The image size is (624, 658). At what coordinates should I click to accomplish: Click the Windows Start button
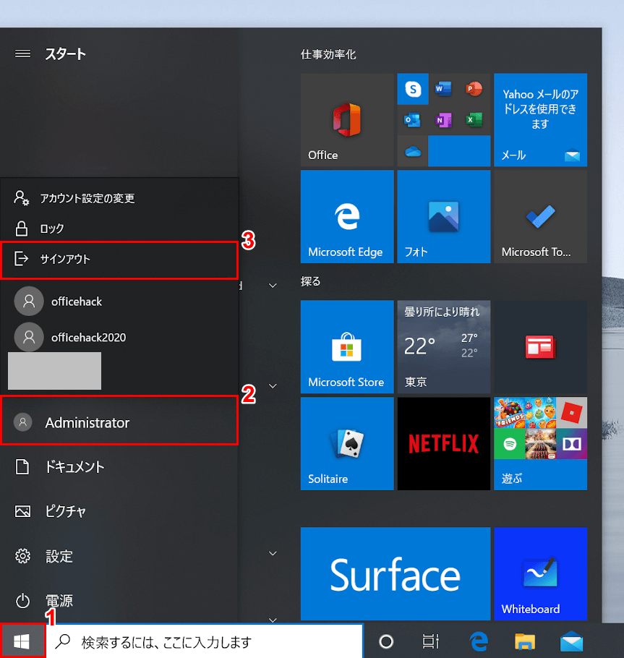pos(22,641)
